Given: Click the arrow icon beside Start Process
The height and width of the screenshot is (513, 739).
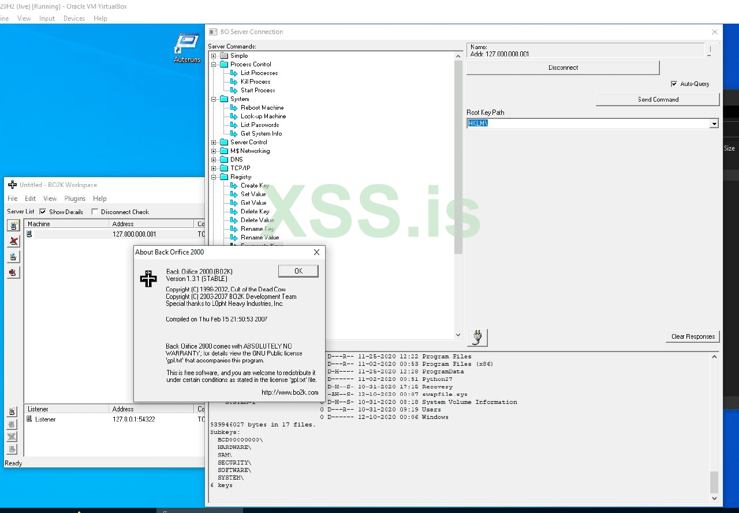Looking at the screenshot, I should (x=234, y=91).
